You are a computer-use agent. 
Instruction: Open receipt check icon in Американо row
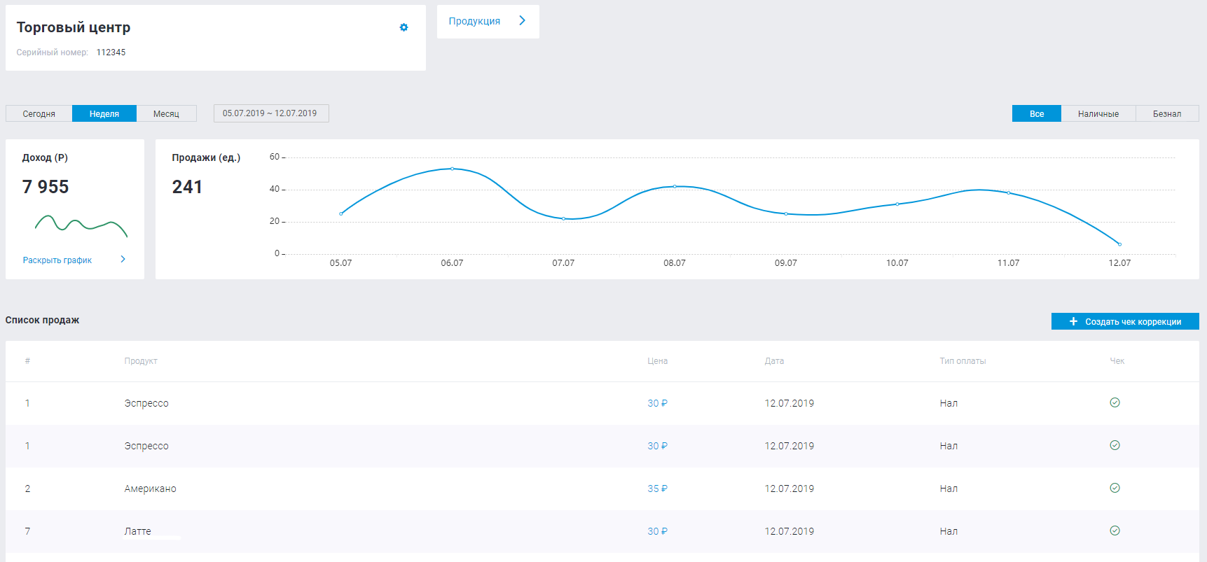pyautogui.click(x=1115, y=488)
